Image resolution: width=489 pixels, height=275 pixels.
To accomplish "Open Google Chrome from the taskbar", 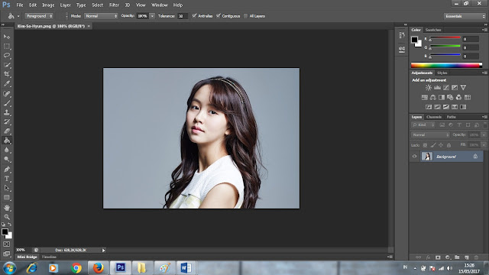I will point(76,268).
